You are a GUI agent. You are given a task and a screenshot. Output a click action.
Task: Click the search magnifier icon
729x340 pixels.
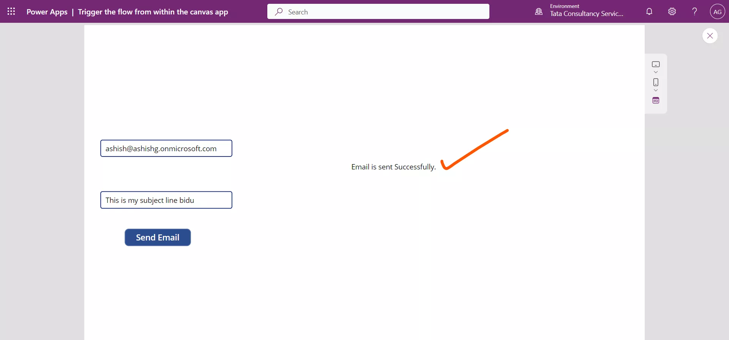click(279, 12)
